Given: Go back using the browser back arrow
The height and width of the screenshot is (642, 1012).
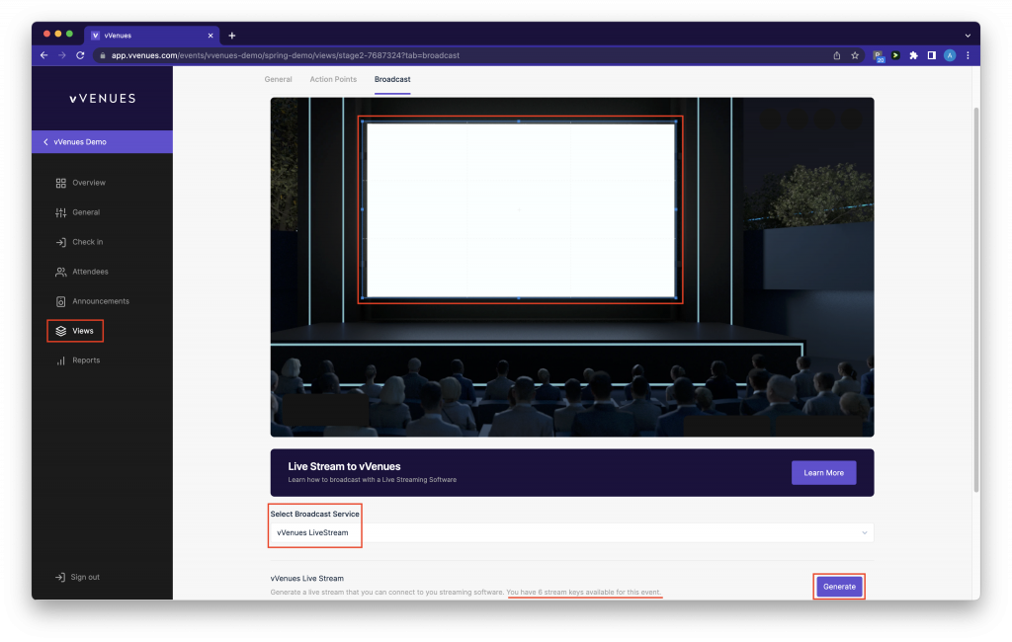Looking at the screenshot, I should pyautogui.click(x=43, y=55).
